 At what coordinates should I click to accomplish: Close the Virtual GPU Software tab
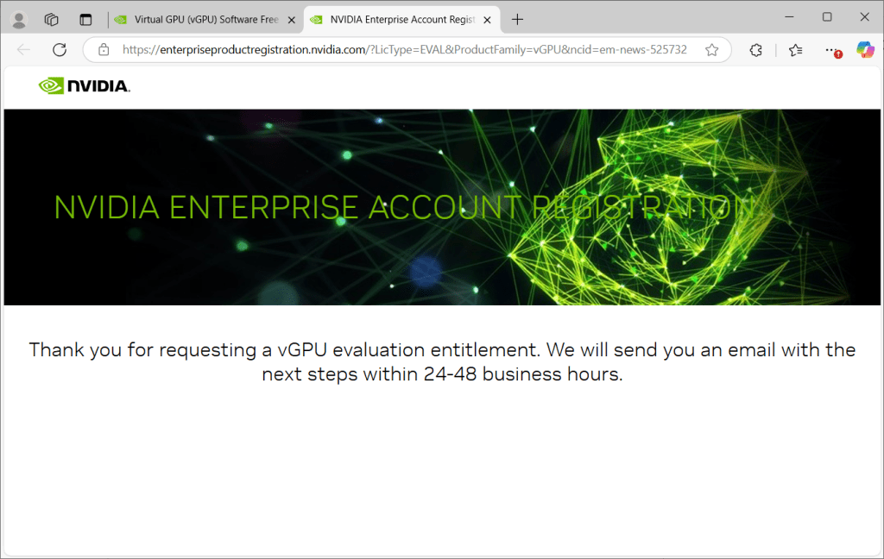pyautogui.click(x=291, y=19)
